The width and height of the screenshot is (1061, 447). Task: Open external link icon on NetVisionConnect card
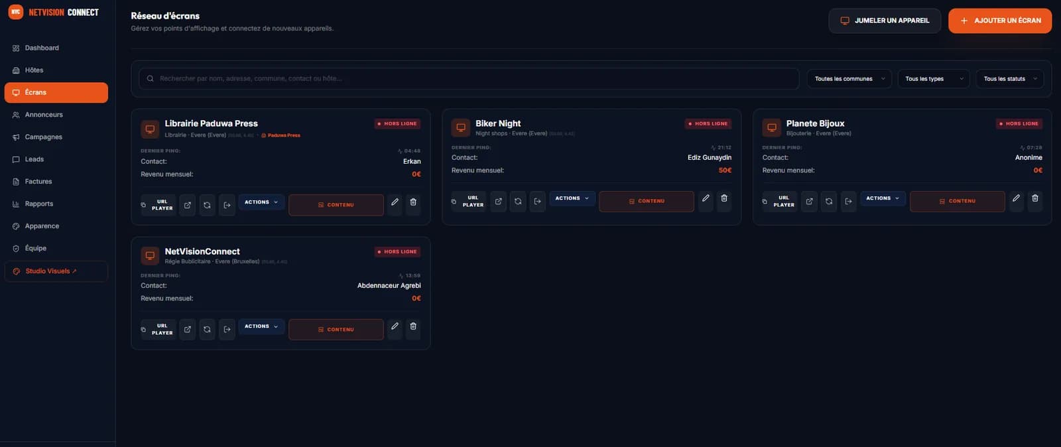(188, 330)
